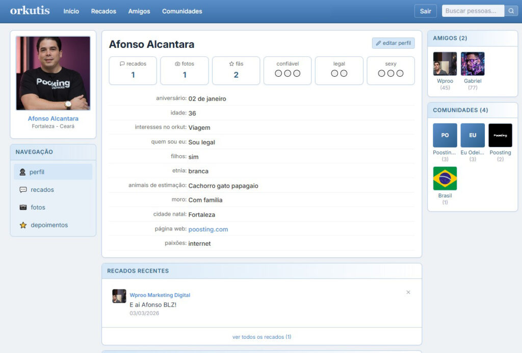The image size is (522, 353).
Task: Click the search magnifier icon button
Action: click(x=511, y=11)
